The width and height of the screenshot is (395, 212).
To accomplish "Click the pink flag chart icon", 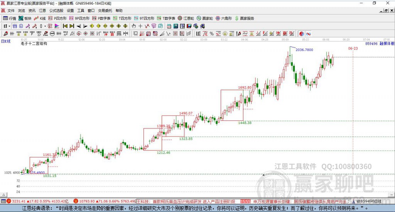I will (x=57, y=26).
